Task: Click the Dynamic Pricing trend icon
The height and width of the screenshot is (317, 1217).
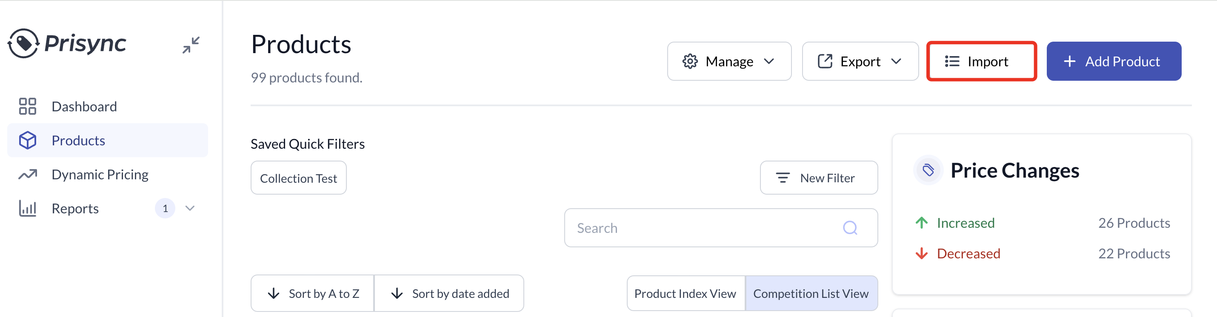Action: tap(27, 175)
